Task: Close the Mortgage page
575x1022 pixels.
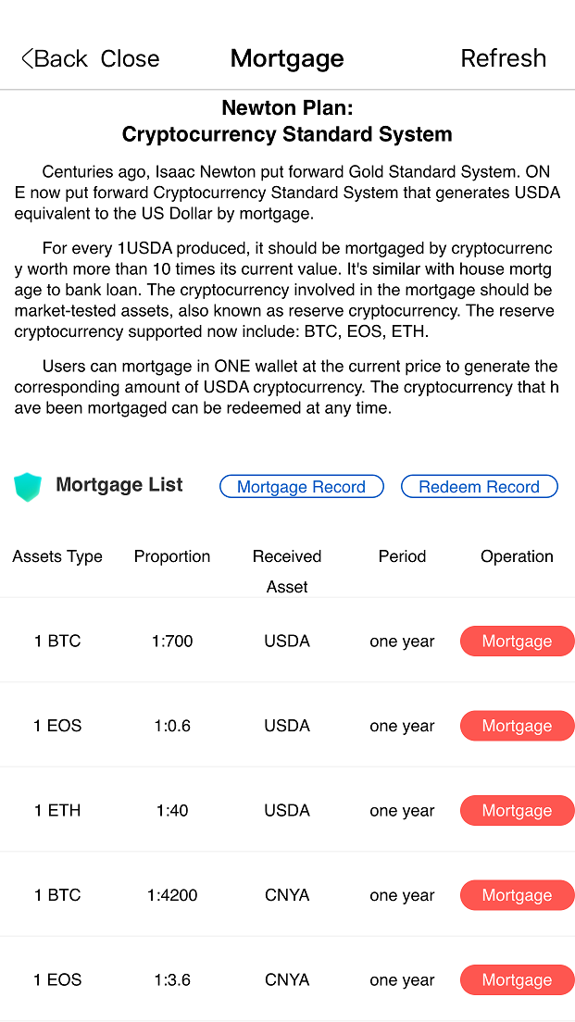Action: click(130, 58)
